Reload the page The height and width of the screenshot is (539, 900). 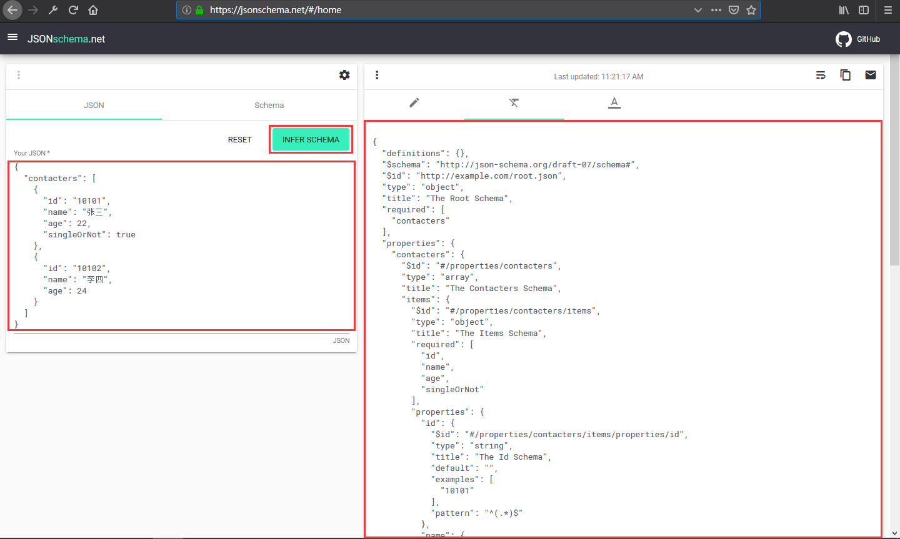click(73, 10)
